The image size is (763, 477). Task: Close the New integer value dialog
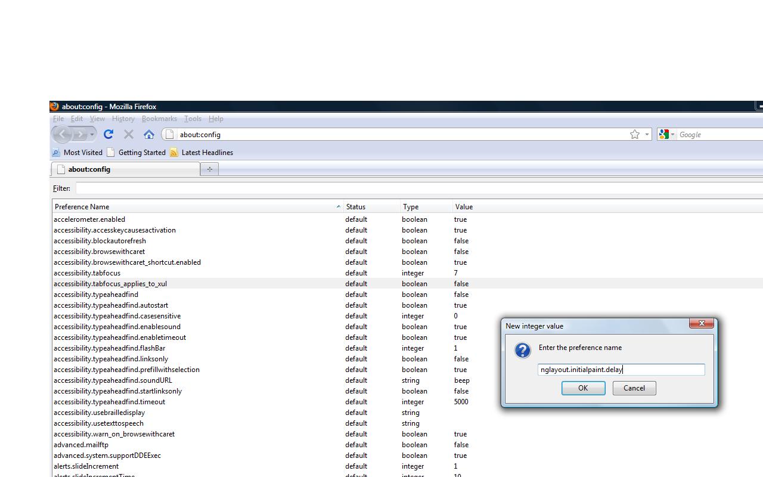[x=702, y=323]
